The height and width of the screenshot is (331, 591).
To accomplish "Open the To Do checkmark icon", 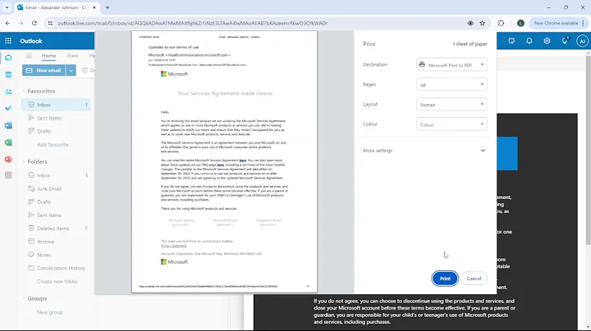I will coord(8,108).
